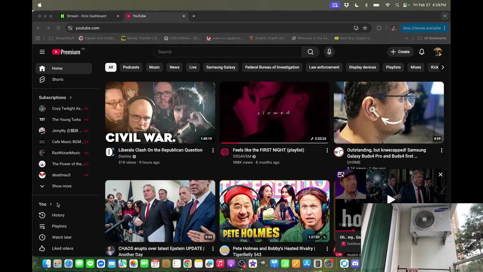The image size is (483, 272).
Task: Open Finder from the Dock
Action: pos(46,264)
